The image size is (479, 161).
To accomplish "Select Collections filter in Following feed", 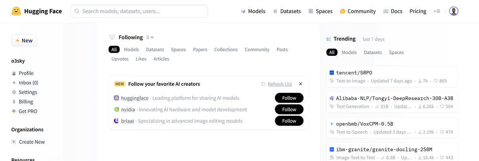I will [226, 49].
